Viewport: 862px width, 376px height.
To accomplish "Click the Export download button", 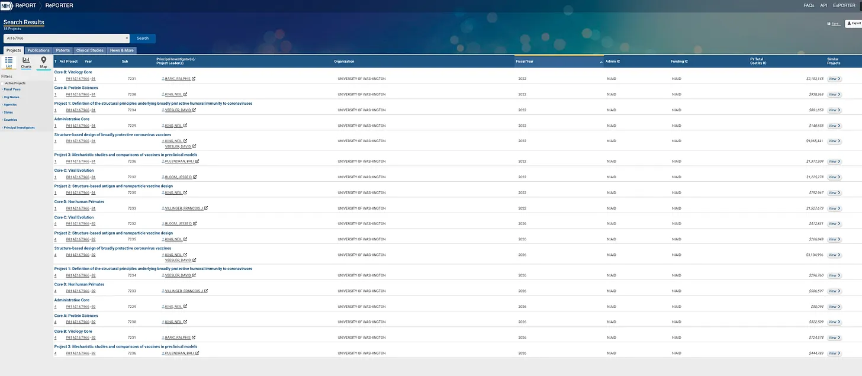I will click(854, 23).
